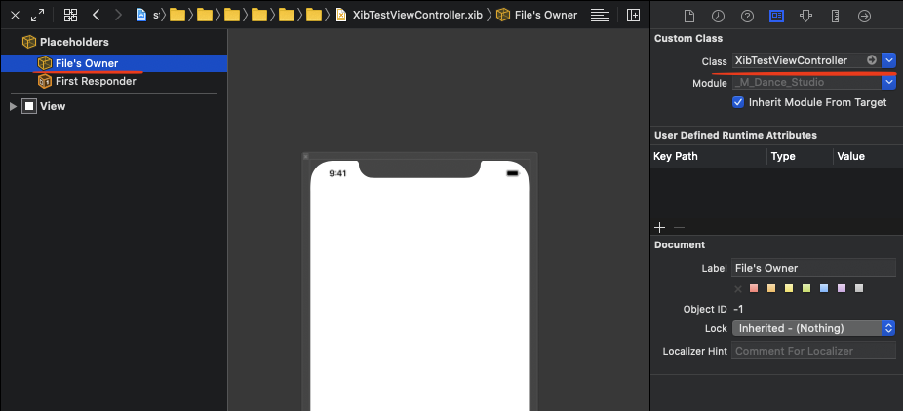903x411 pixels.
Task: Remove runtime attribute with minus button
Action: pos(679,228)
